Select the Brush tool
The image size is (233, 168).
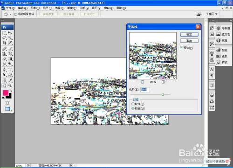pyautogui.click(x=10, y=49)
